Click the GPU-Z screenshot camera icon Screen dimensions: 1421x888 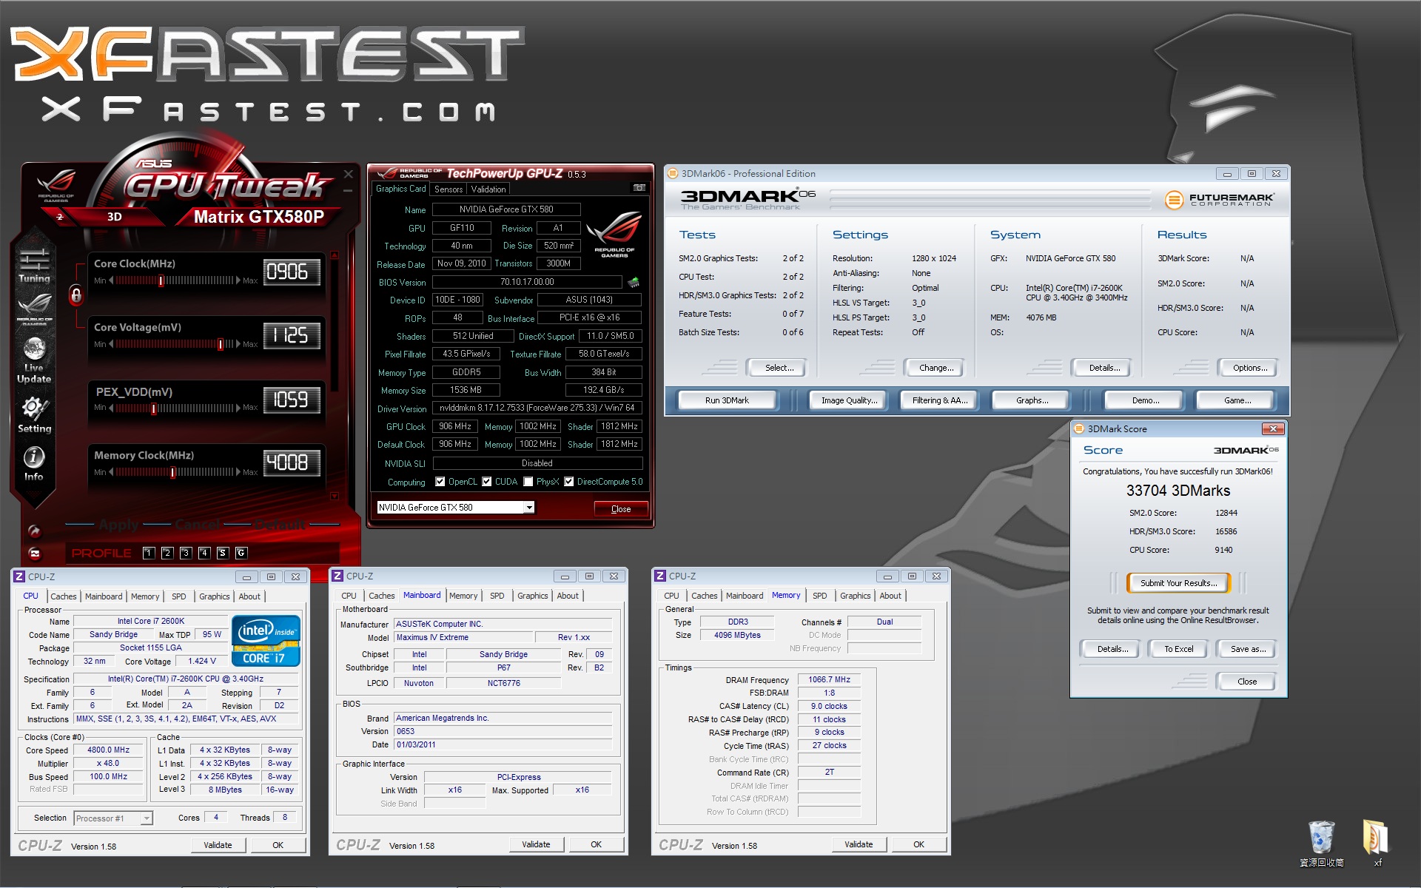pyautogui.click(x=639, y=188)
